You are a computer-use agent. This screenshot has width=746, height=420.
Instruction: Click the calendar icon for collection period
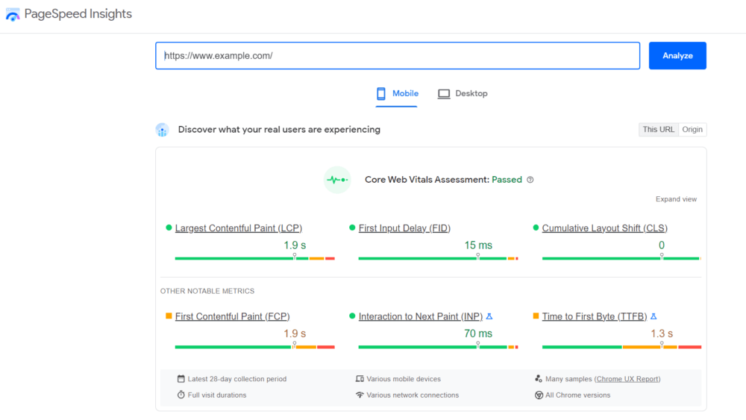pyautogui.click(x=181, y=379)
